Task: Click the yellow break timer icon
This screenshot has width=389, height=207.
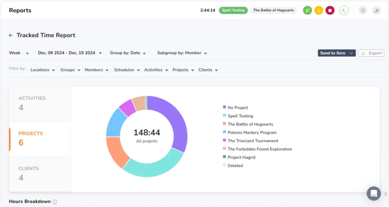Action: pyautogui.click(x=319, y=11)
